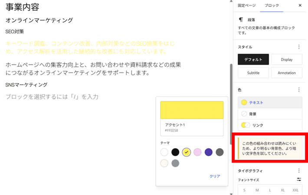Click the リンク dual color indicator

click(x=246, y=125)
